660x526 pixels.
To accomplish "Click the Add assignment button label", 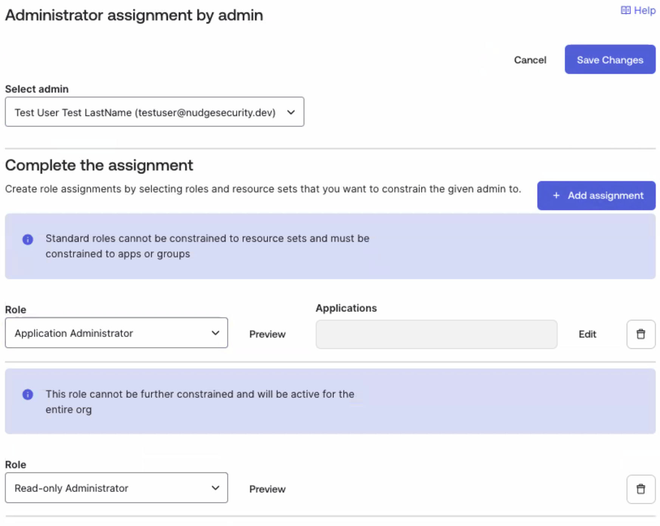I will 605,195.
